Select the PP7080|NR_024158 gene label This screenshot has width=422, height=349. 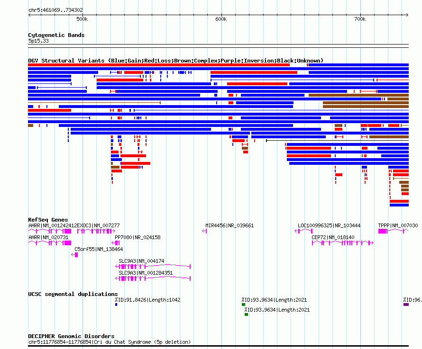tap(138, 237)
